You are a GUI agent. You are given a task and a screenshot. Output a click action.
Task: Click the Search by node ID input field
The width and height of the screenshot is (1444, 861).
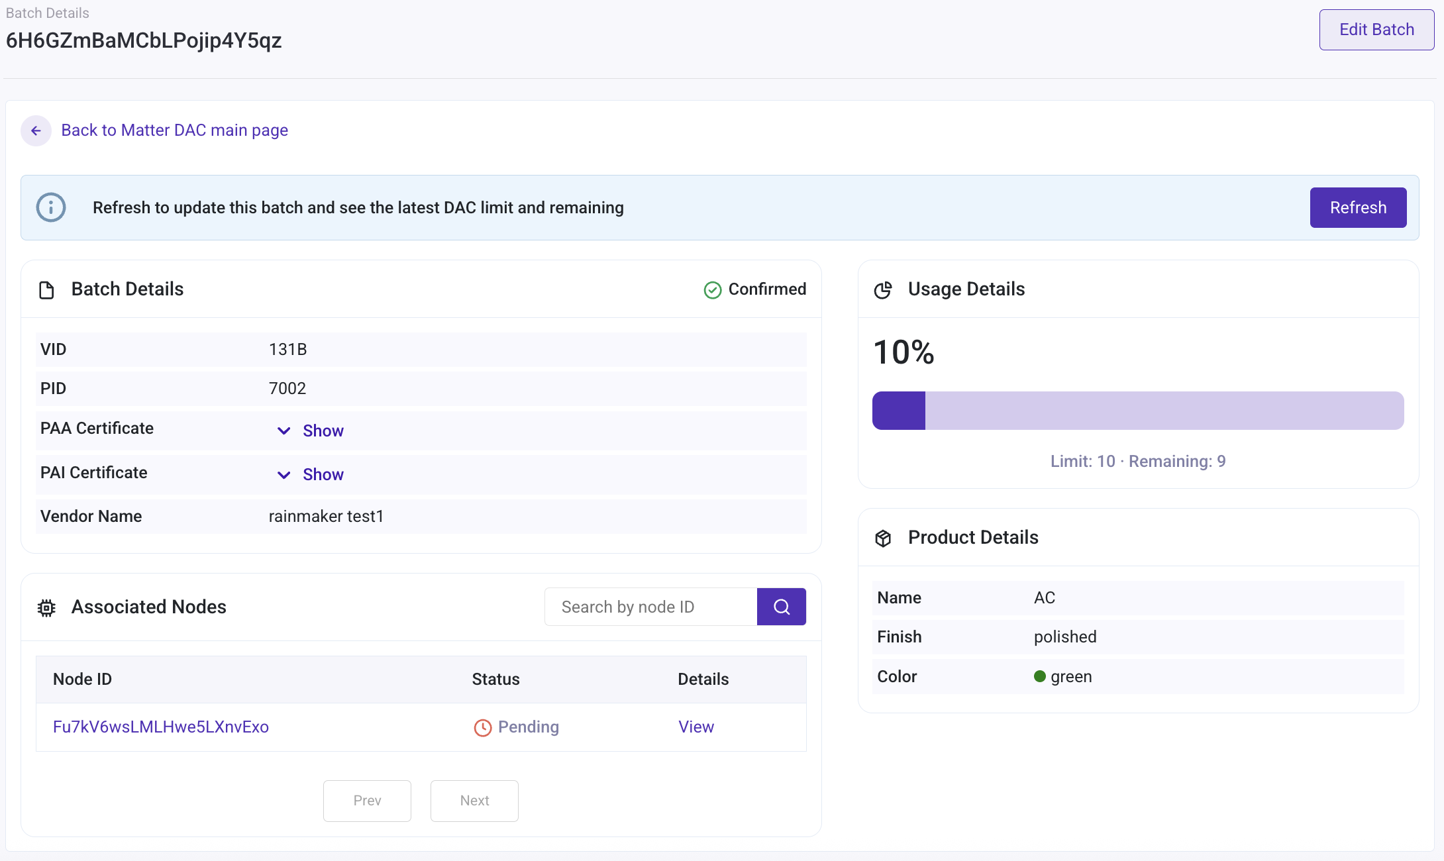pyautogui.click(x=650, y=606)
